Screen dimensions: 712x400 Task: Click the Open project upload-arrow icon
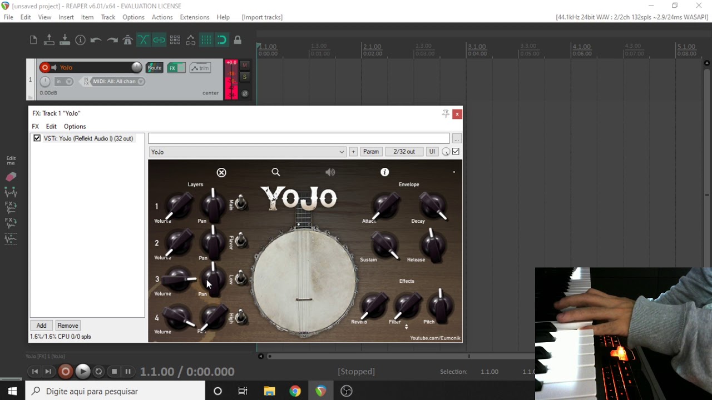[49, 39]
